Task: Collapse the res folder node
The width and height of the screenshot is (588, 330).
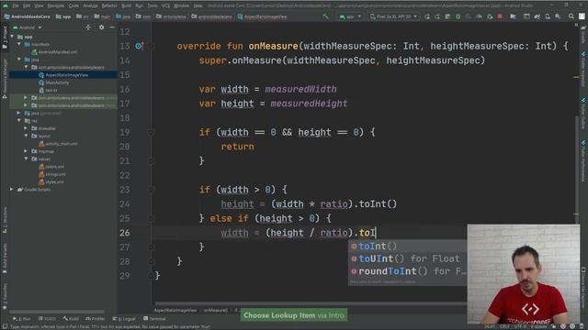Action: (19, 120)
